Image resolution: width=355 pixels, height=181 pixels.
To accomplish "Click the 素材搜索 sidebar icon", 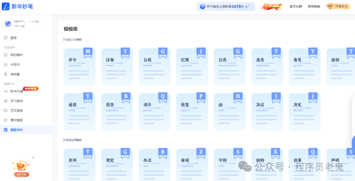I will point(6,120).
